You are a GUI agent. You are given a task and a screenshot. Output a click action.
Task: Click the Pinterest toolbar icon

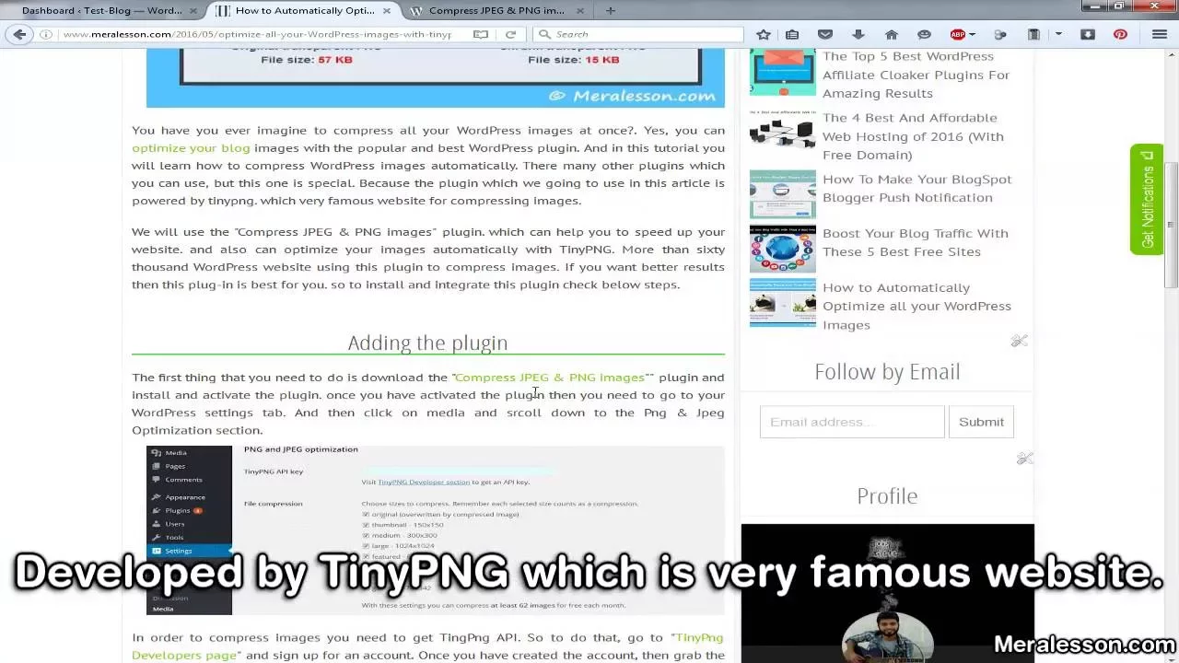1120,34
